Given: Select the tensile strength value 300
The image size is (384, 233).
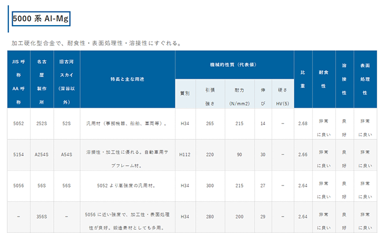Looking at the screenshot, I should tap(210, 186).
